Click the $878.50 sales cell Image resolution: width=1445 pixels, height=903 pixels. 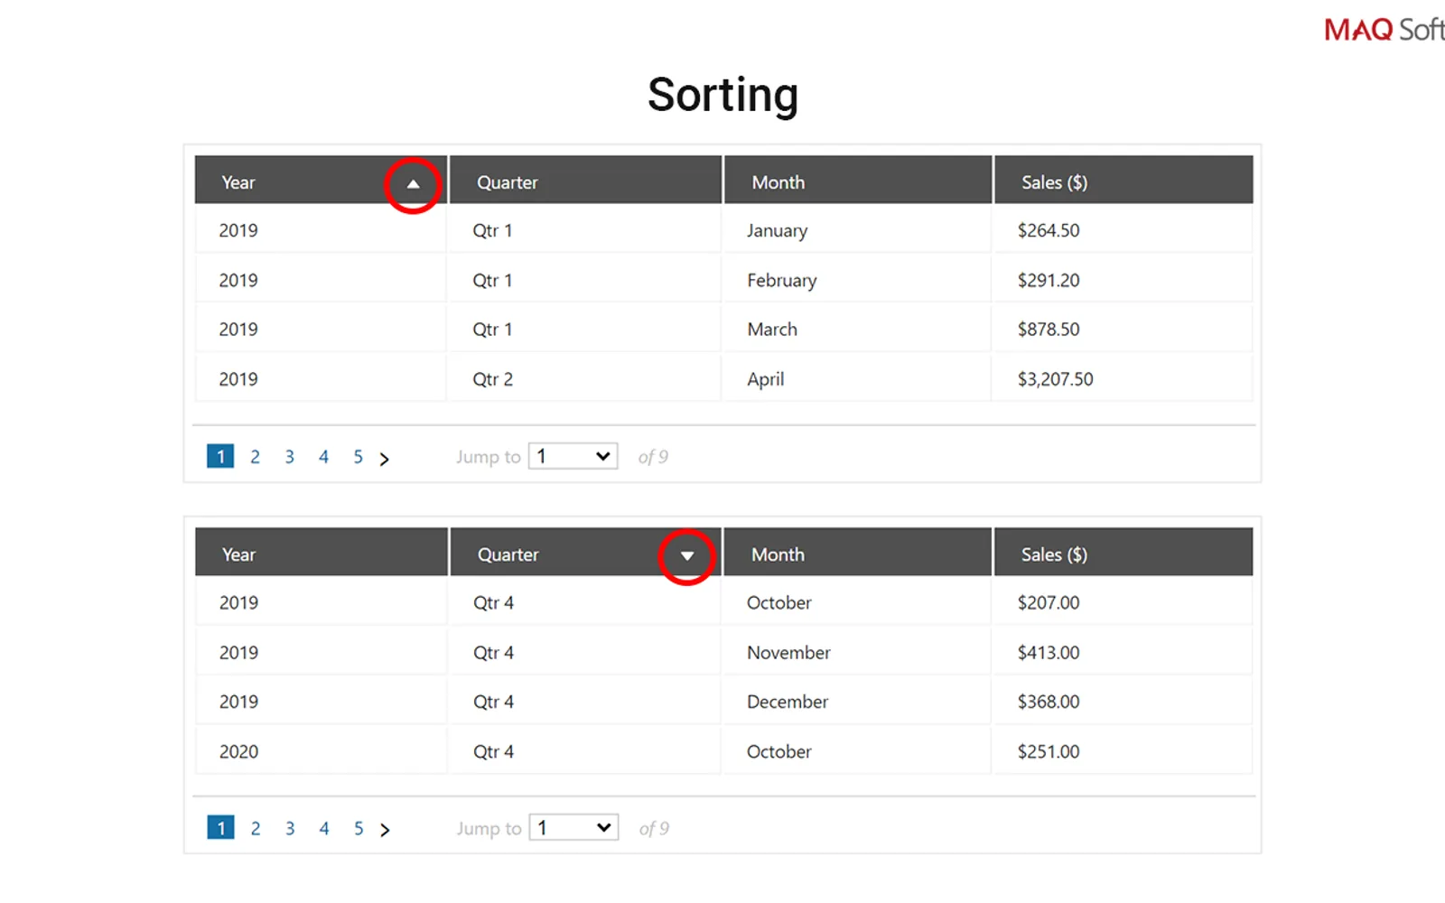pos(1123,330)
